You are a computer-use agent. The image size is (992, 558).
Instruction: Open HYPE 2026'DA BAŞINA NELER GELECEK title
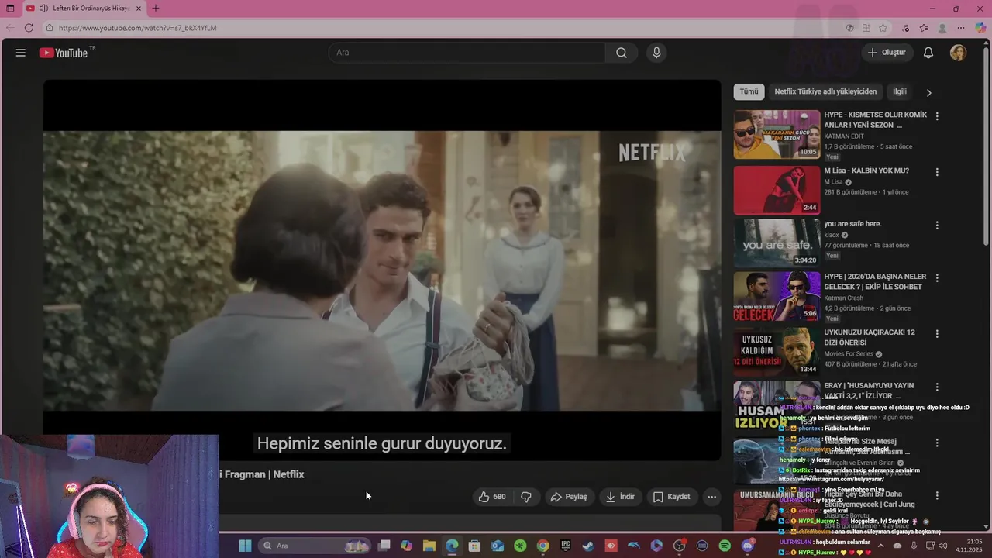point(875,281)
